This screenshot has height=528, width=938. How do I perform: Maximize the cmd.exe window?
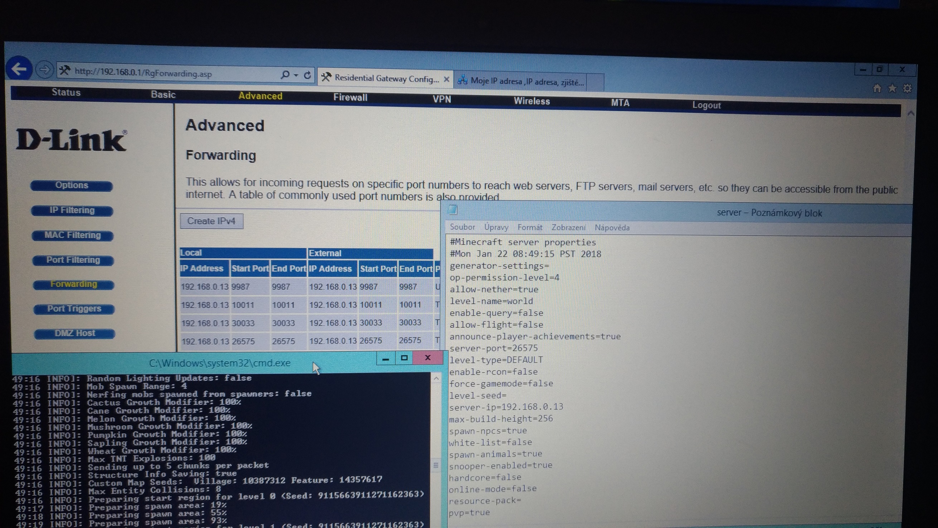pos(404,358)
